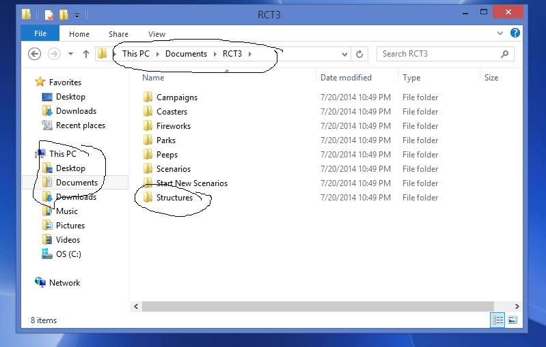Click the Up one level arrow

[x=85, y=54]
